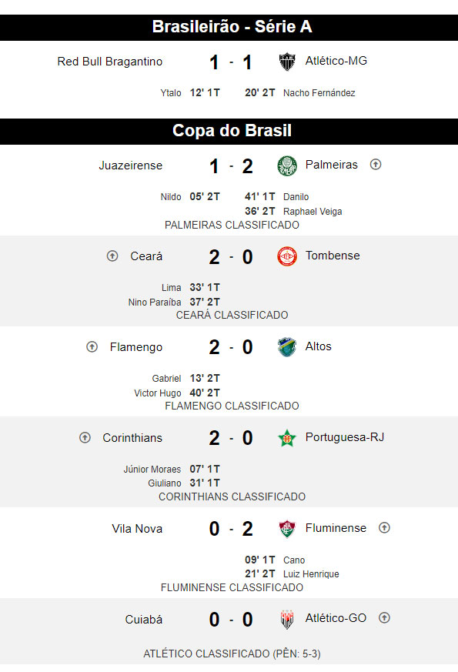
Task: Open the Juazeirense team link
Action: point(131,165)
